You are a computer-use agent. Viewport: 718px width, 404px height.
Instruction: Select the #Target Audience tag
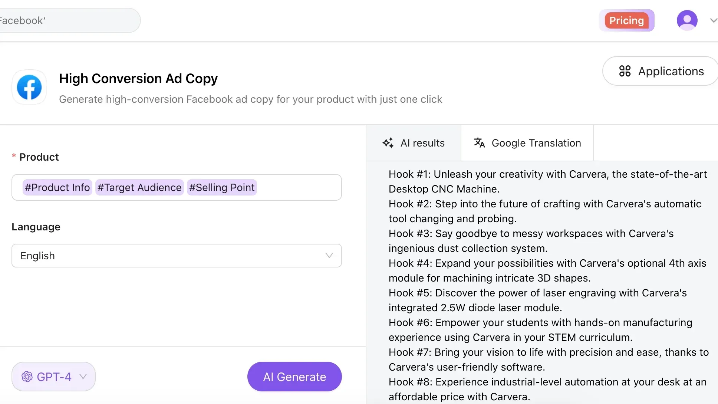139,187
